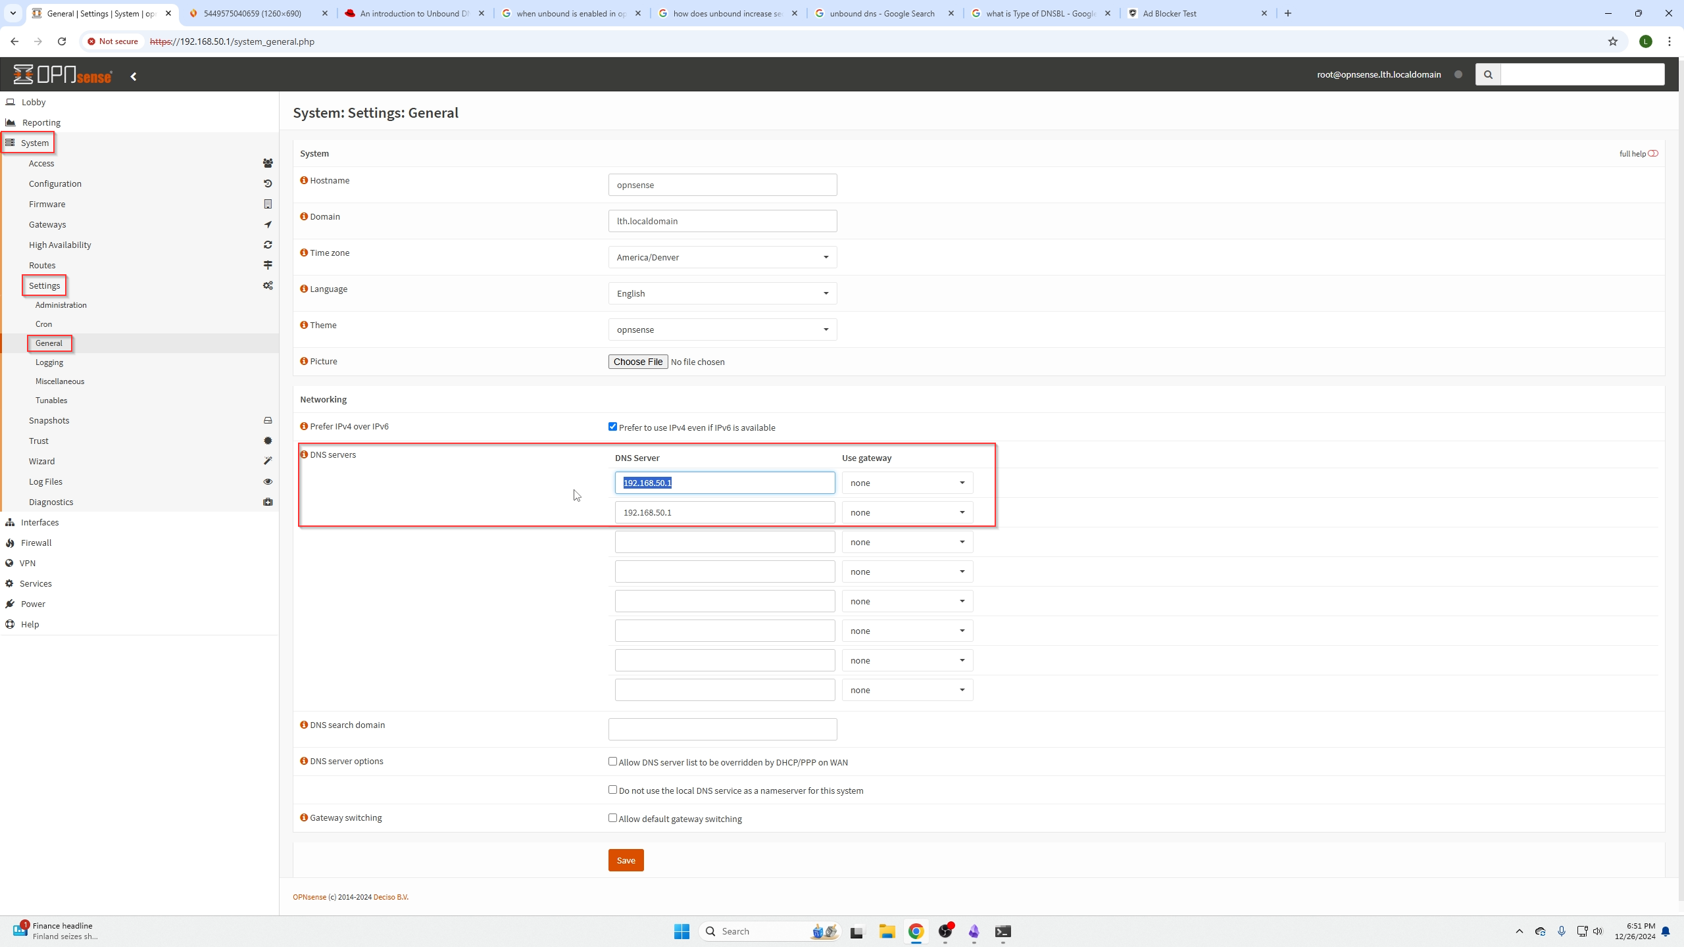Click the search magnifier icon in header
Screen dimensions: 1684x947
point(1488,74)
